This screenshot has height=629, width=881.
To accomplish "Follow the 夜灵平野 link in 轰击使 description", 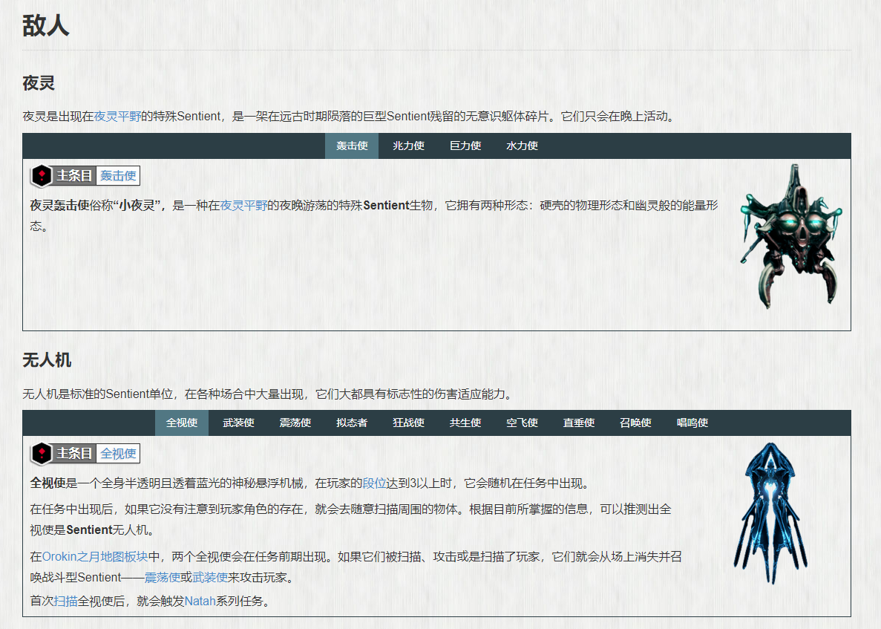I will coord(243,206).
